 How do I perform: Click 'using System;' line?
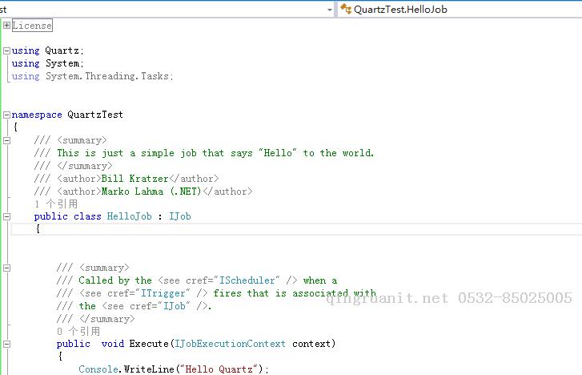[48, 63]
